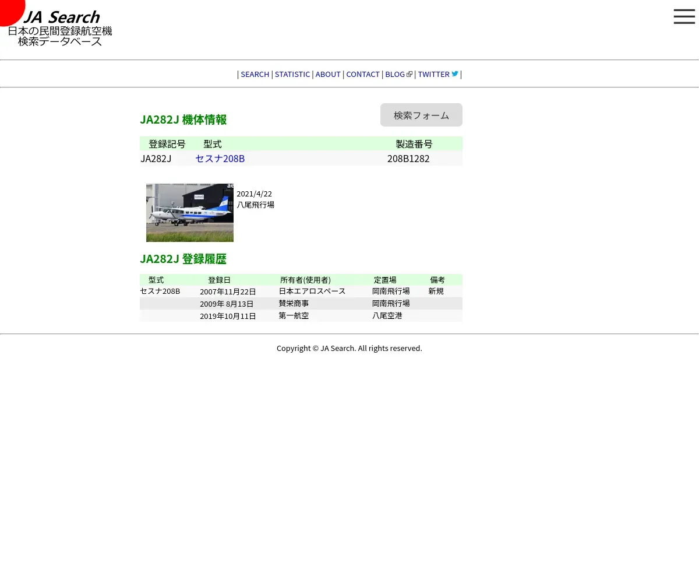
Task: Select owner 賛栄商事
Action: click(294, 303)
